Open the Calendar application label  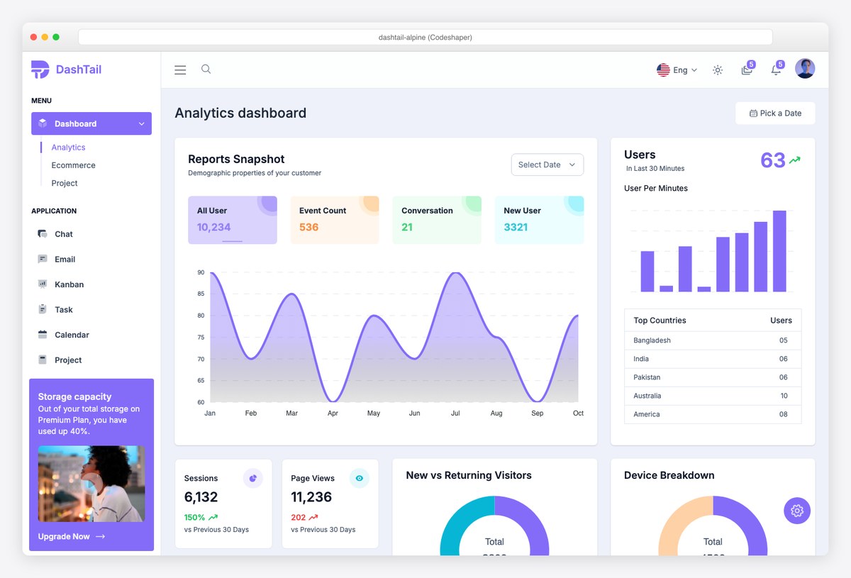(x=72, y=335)
